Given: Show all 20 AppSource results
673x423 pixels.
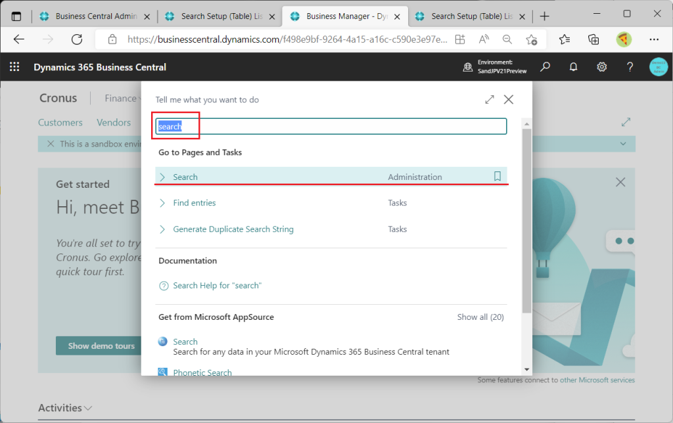Looking at the screenshot, I should coord(480,317).
